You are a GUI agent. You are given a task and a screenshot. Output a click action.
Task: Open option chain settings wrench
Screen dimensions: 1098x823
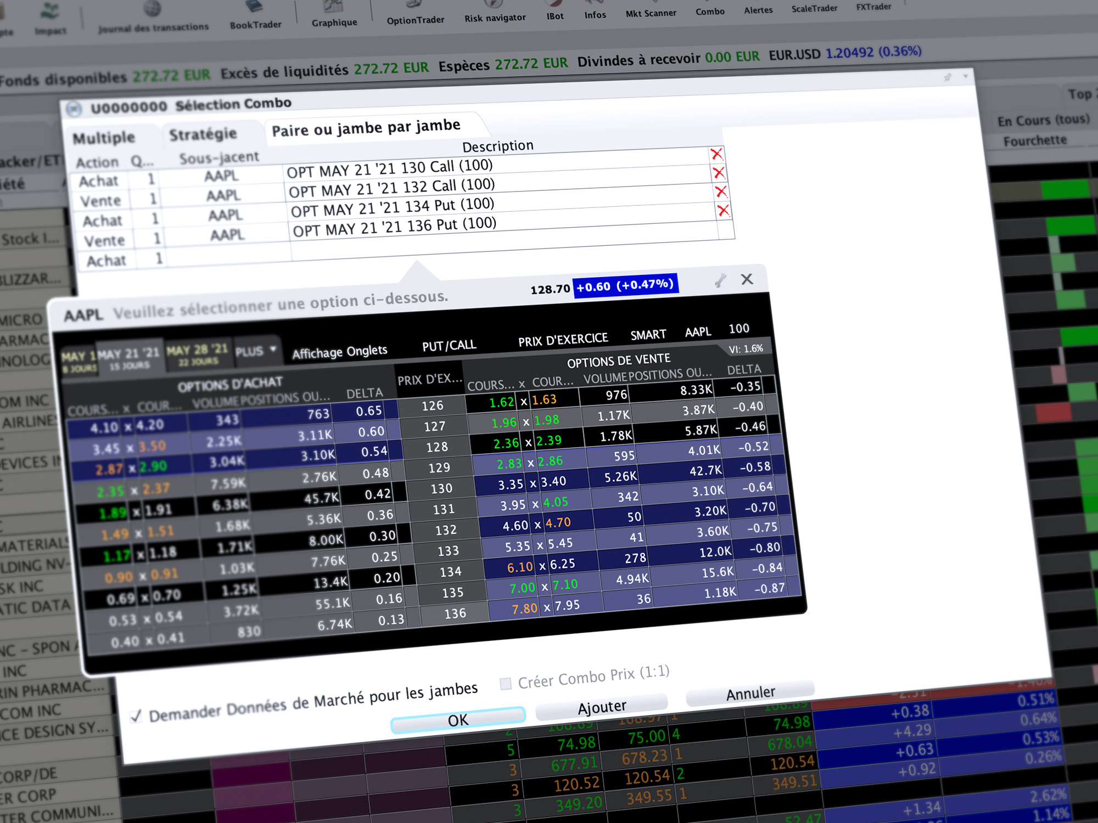(721, 280)
